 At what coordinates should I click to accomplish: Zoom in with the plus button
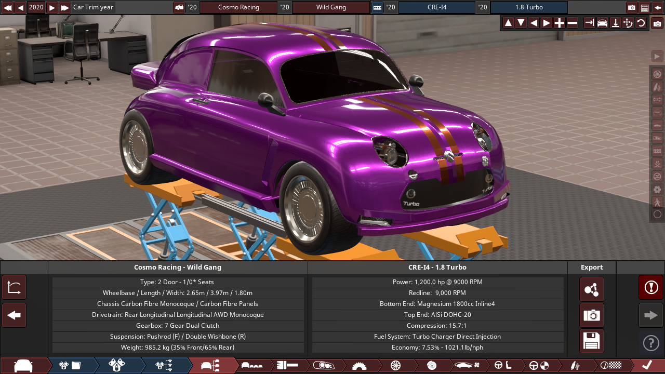pyautogui.click(x=559, y=23)
